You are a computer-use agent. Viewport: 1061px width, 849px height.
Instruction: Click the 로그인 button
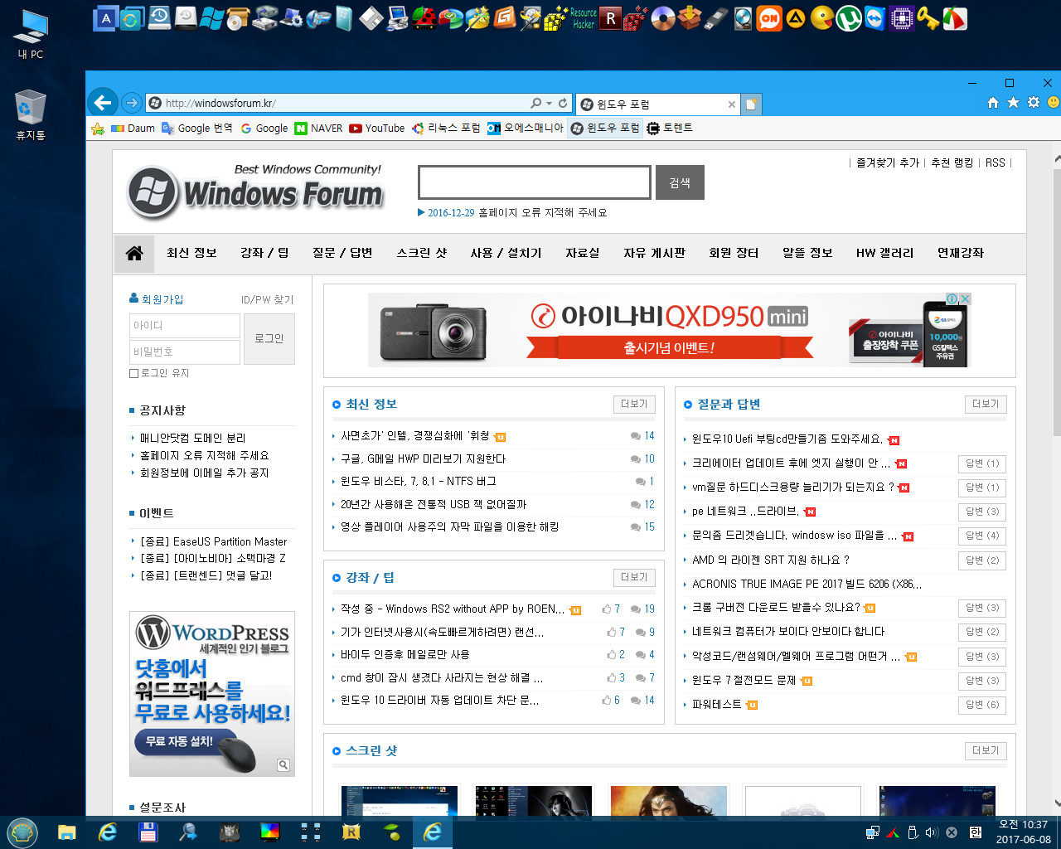pos(269,338)
